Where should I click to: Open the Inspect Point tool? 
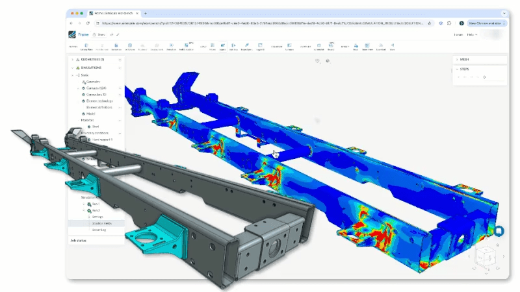(x=246, y=47)
